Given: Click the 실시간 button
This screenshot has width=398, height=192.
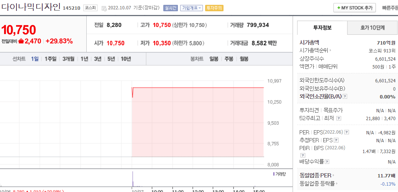Looking at the screenshot, I should pos(170,8).
